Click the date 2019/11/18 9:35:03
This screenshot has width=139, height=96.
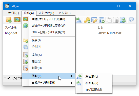110,33
